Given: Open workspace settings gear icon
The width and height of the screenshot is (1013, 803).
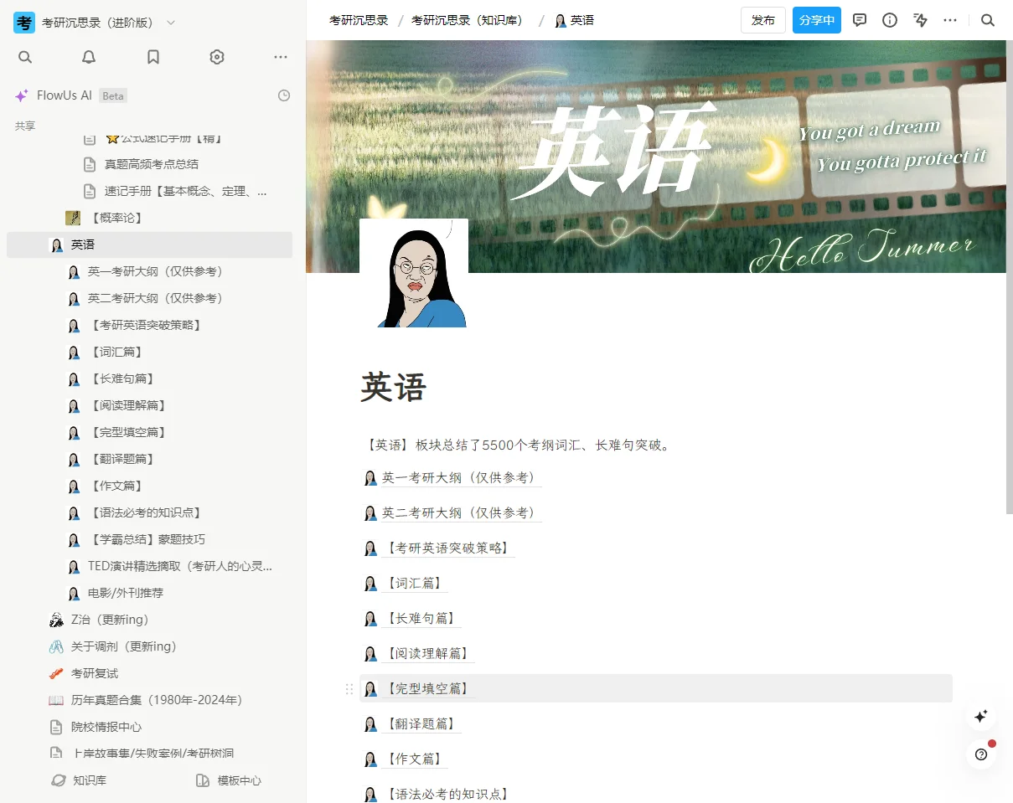Looking at the screenshot, I should point(217,57).
